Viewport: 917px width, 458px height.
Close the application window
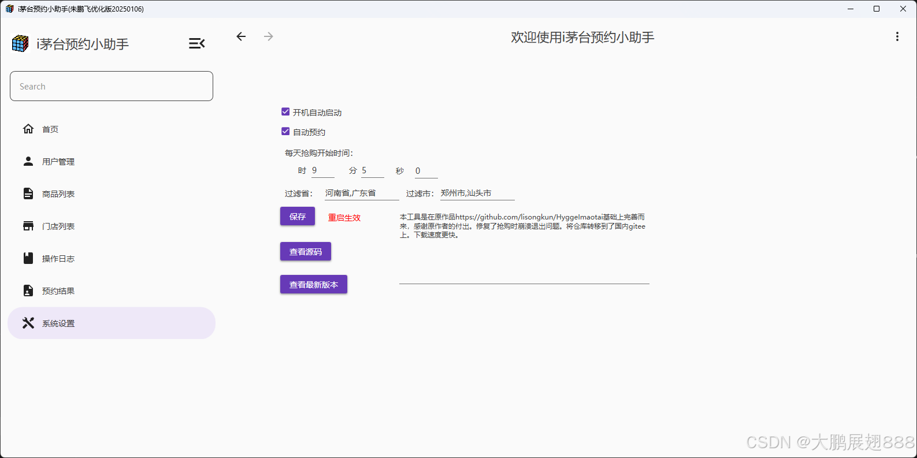click(903, 9)
